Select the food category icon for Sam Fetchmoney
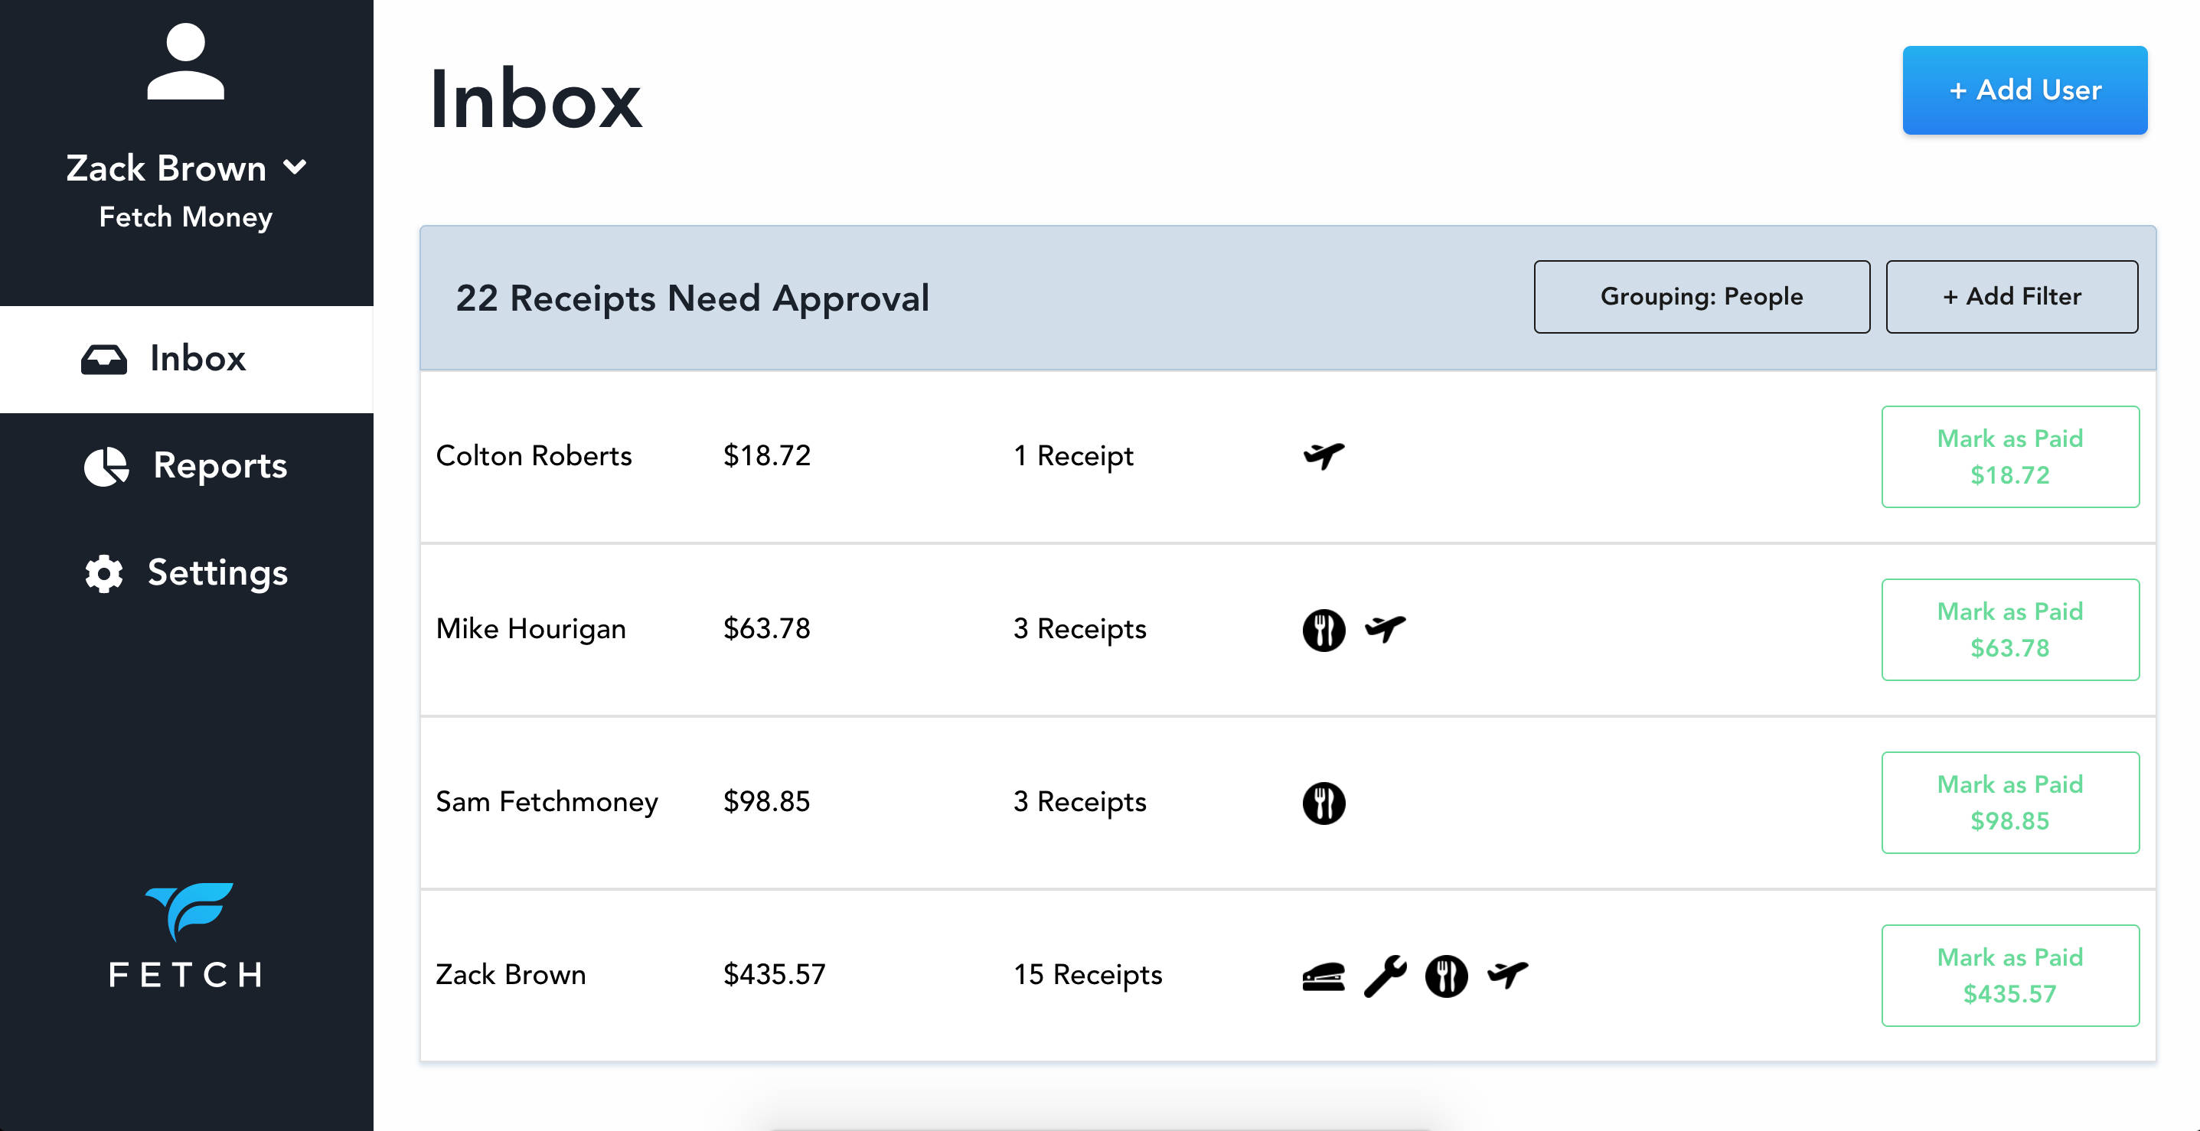The image size is (2200, 1131). coord(1324,803)
